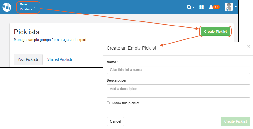Click the 12 notifications count badge
The image size is (253, 129).
tap(217, 7)
